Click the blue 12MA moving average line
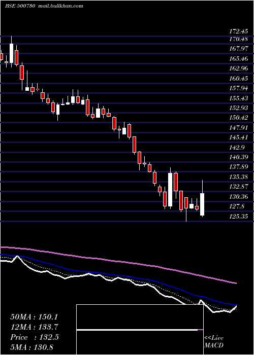This screenshot has width=254, height=355. point(118,275)
